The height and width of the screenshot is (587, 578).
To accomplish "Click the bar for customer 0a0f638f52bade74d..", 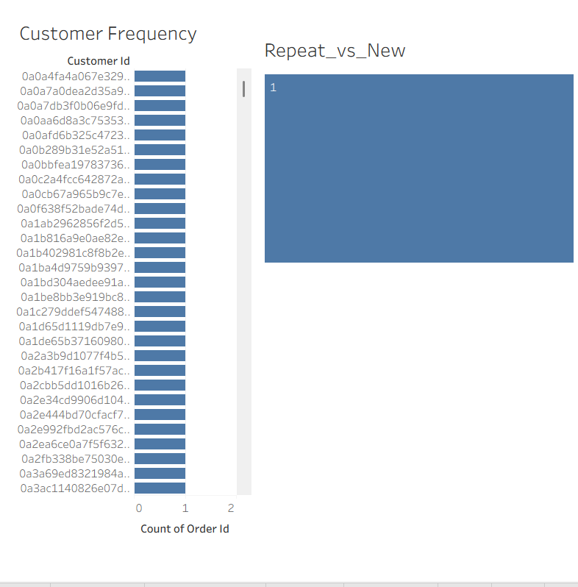I will 160,209.
